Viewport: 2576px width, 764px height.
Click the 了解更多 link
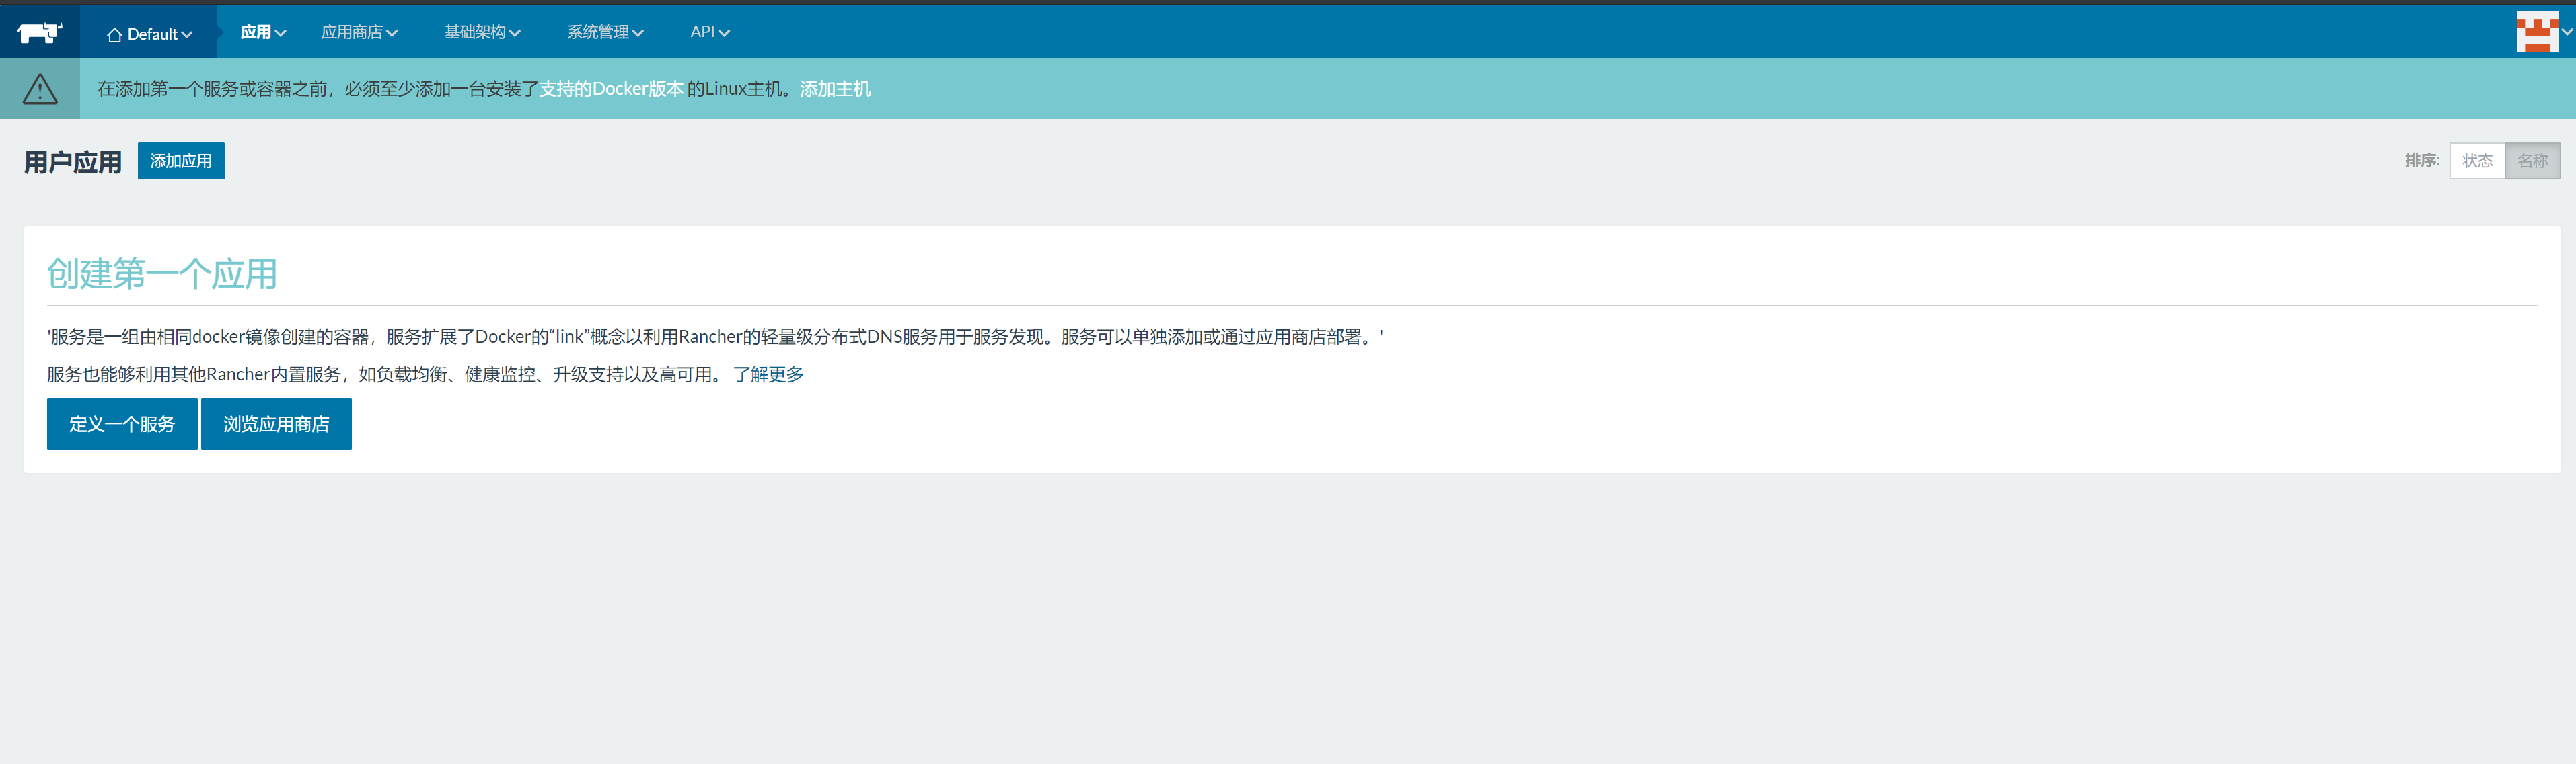(768, 374)
